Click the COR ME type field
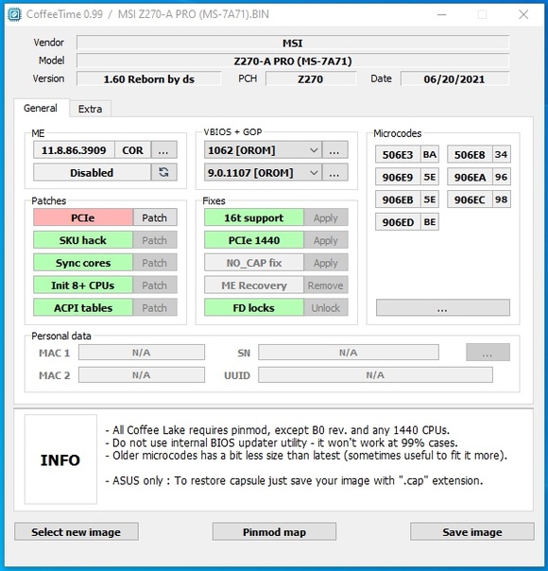Screen dimensions: 548x571 coord(133,150)
